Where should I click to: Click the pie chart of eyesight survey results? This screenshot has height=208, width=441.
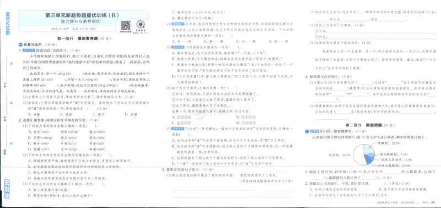click(x=364, y=154)
